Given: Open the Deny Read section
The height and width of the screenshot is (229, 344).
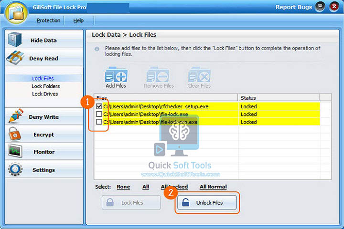Looking at the screenshot, I should pyautogui.click(x=44, y=58).
